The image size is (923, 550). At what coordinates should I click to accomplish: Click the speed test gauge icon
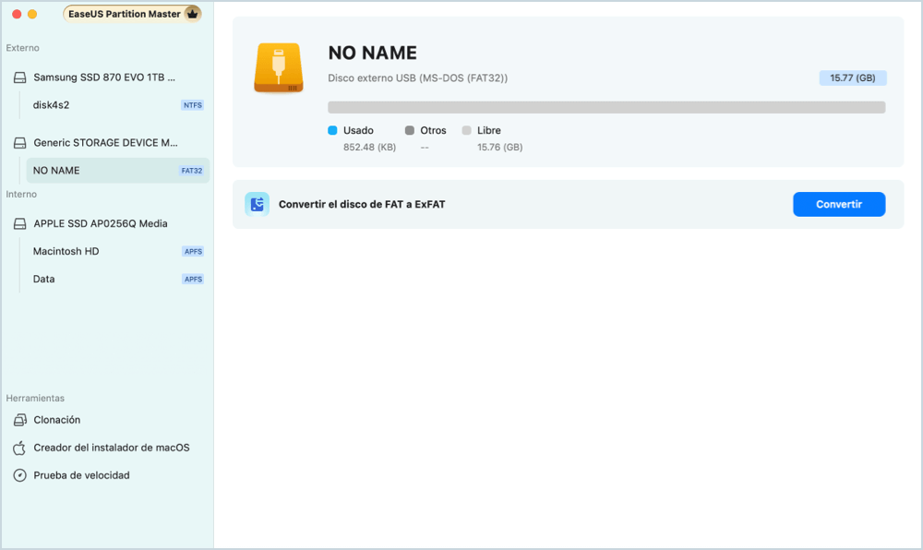coord(20,475)
